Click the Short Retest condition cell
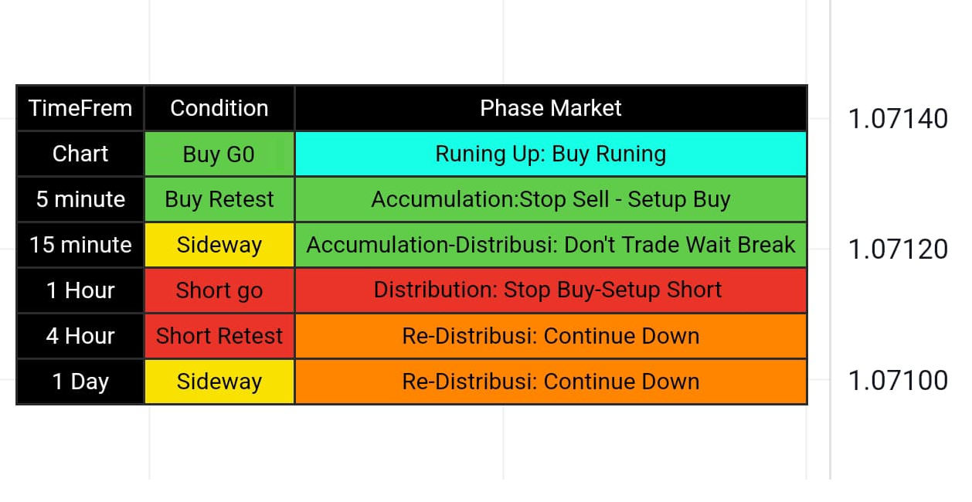 pos(219,336)
